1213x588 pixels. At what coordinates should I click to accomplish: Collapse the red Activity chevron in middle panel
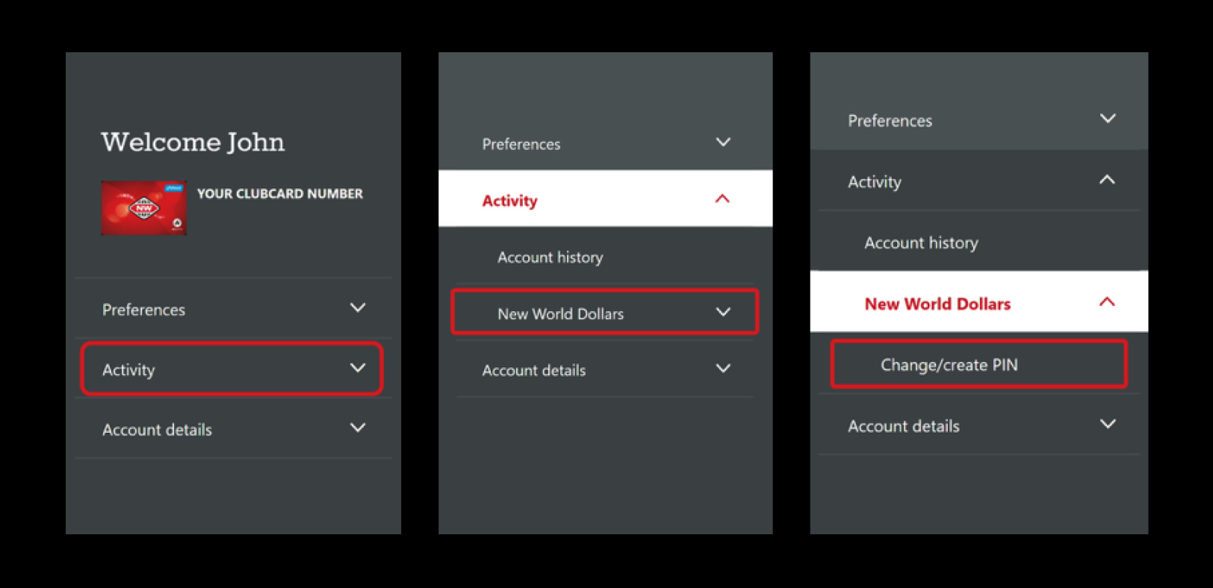pos(722,198)
